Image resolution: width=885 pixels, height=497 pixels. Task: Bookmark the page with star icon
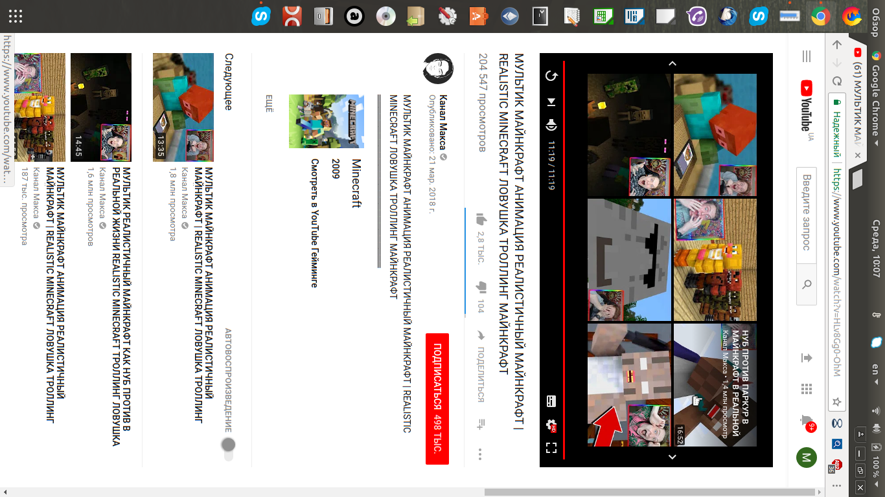pyautogui.click(x=837, y=403)
